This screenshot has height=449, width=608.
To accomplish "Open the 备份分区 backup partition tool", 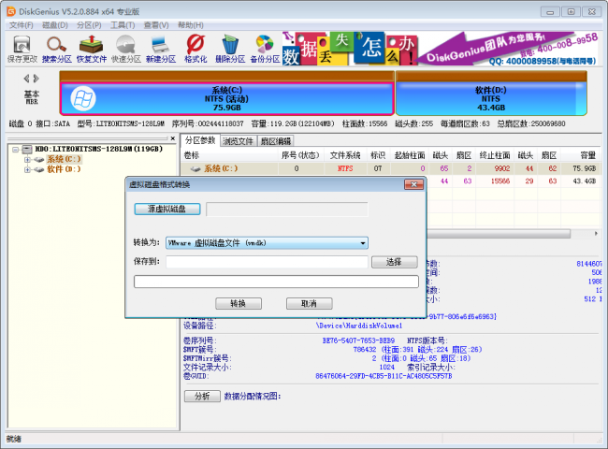I will point(265,50).
